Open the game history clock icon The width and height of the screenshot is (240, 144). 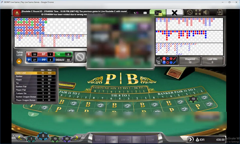[190, 12]
